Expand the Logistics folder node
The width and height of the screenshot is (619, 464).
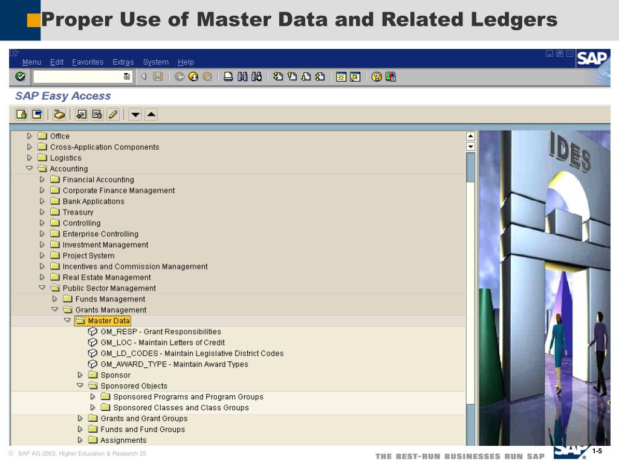pos(29,158)
